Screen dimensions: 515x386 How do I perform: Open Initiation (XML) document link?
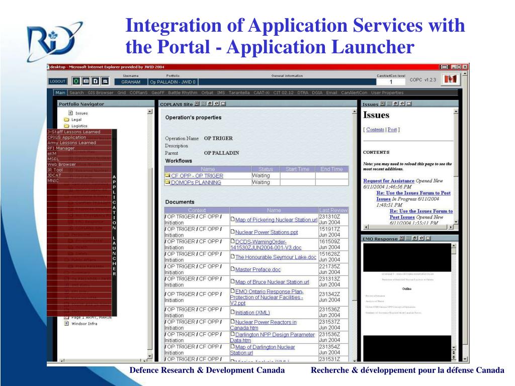[252, 313]
